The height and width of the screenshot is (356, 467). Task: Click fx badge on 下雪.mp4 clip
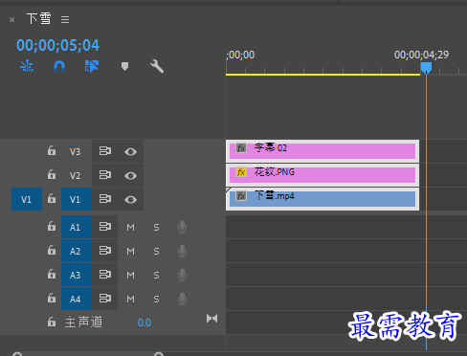[x=241, y=196]
